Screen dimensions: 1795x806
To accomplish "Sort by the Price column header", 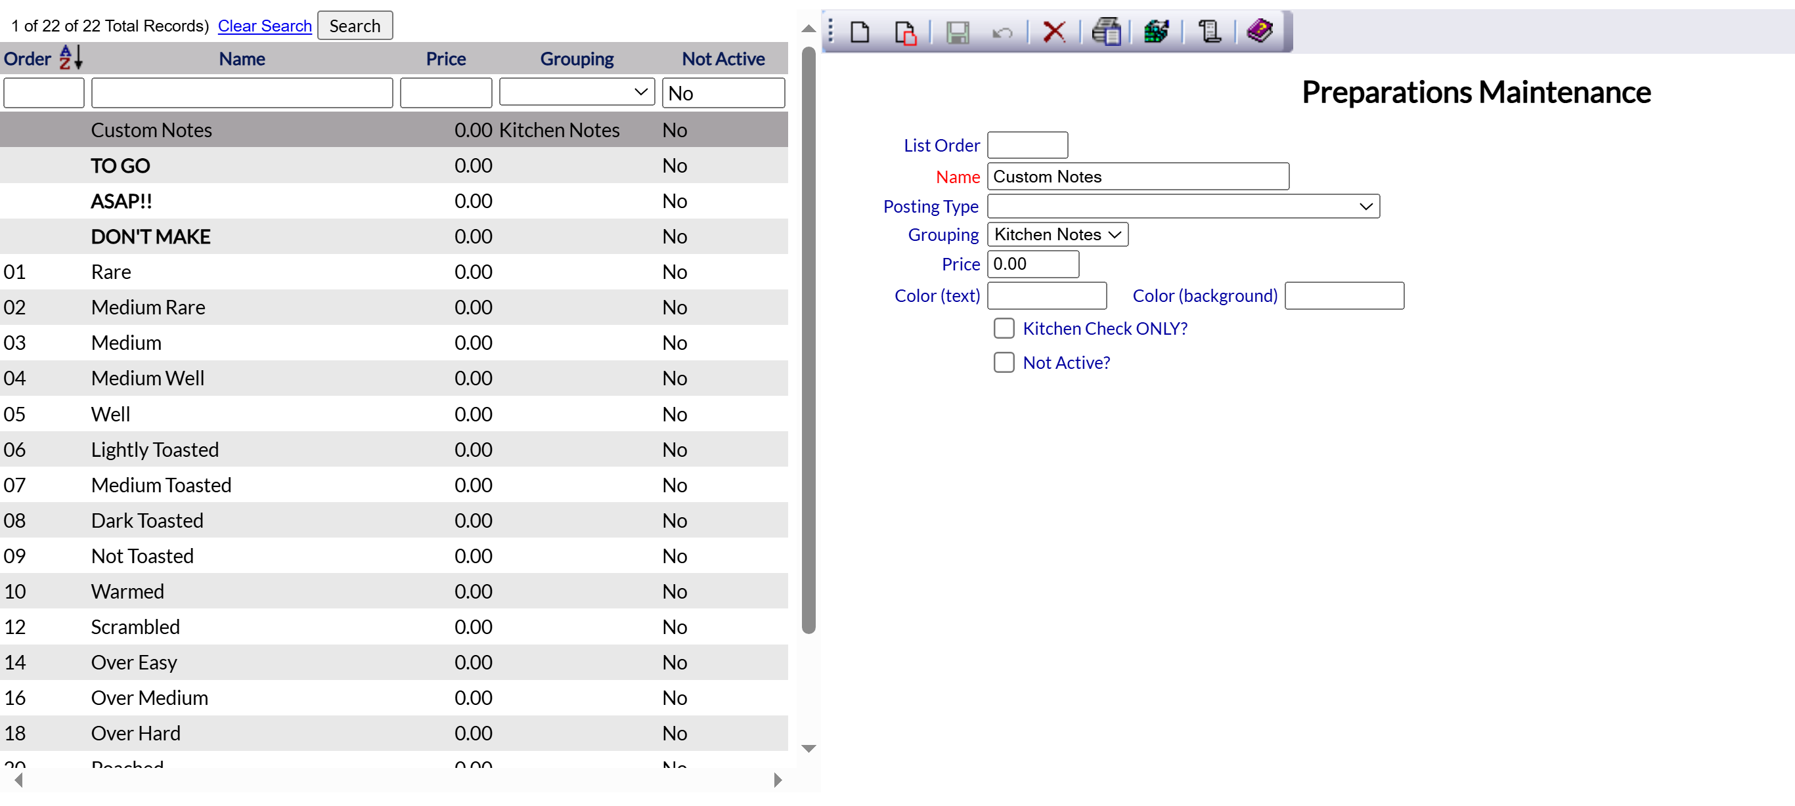I will click(x=445, y=58).
